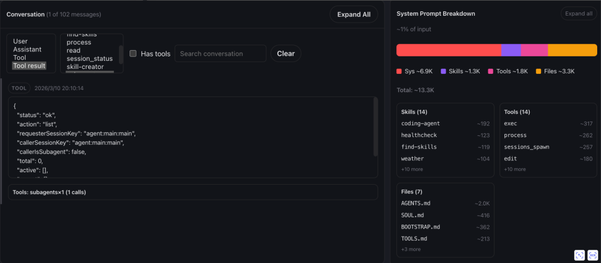Click the Total: ~13.3K text
The image size is (601, 263).
point(415,90)
